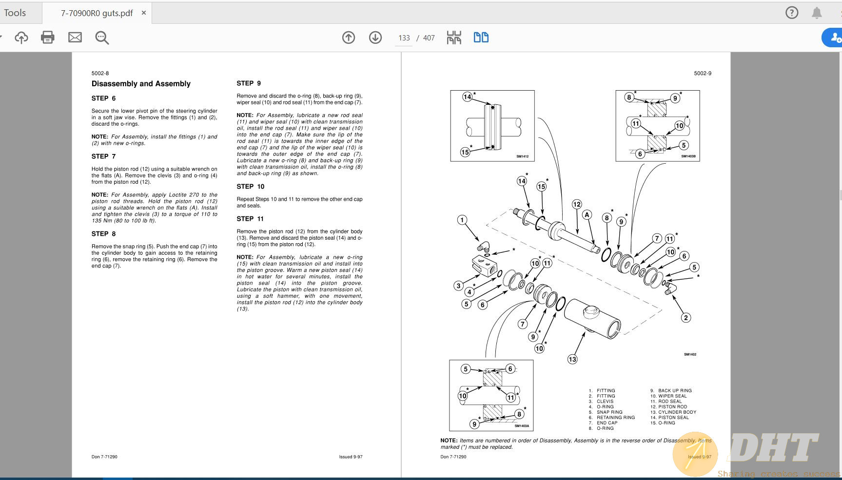Click legend entry 10. WIPER SEAL
The image size is (842, 480).
(x=668, y=396)
